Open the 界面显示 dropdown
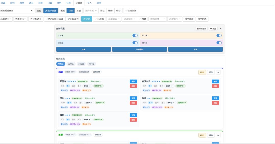 point(20,19)
